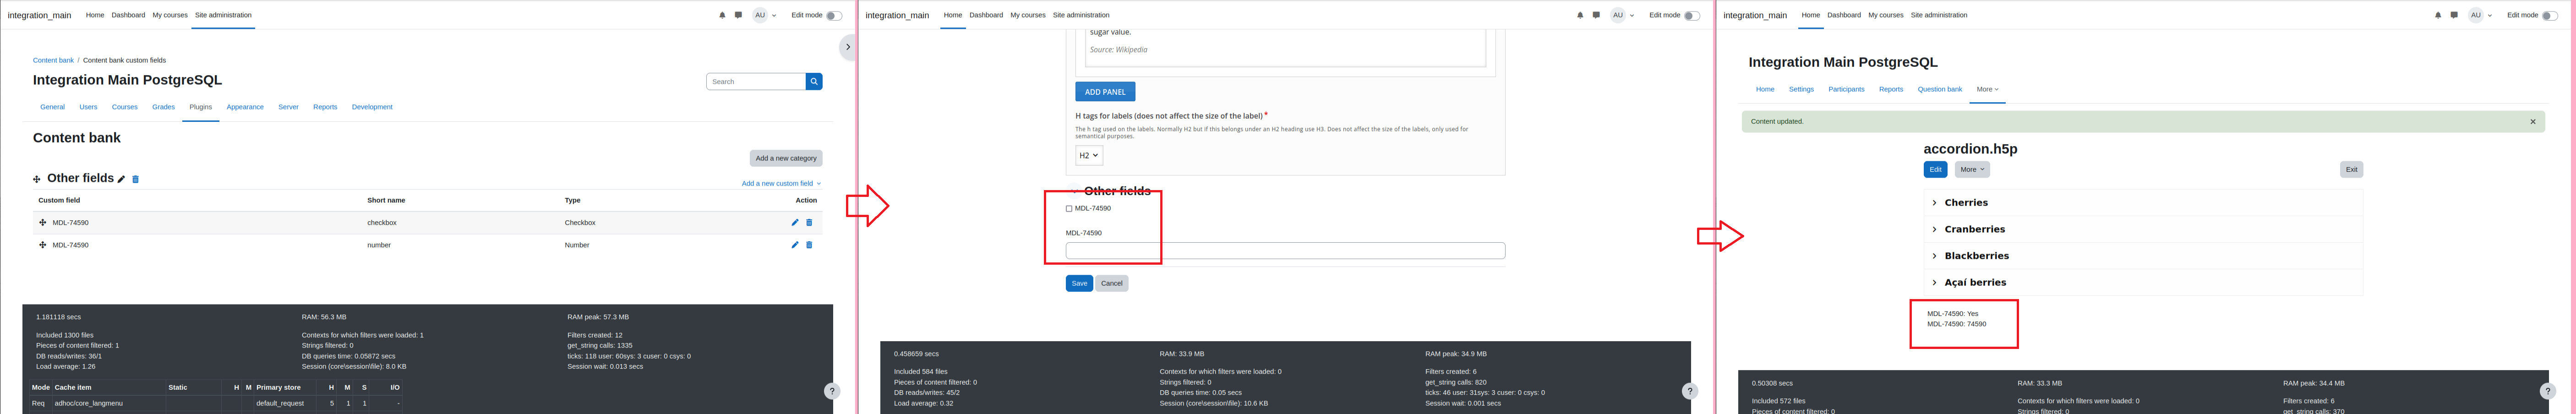Viewport: 2576px width, 414px height.
Task: Edit the number custom field
Action: tap(795, 244)
